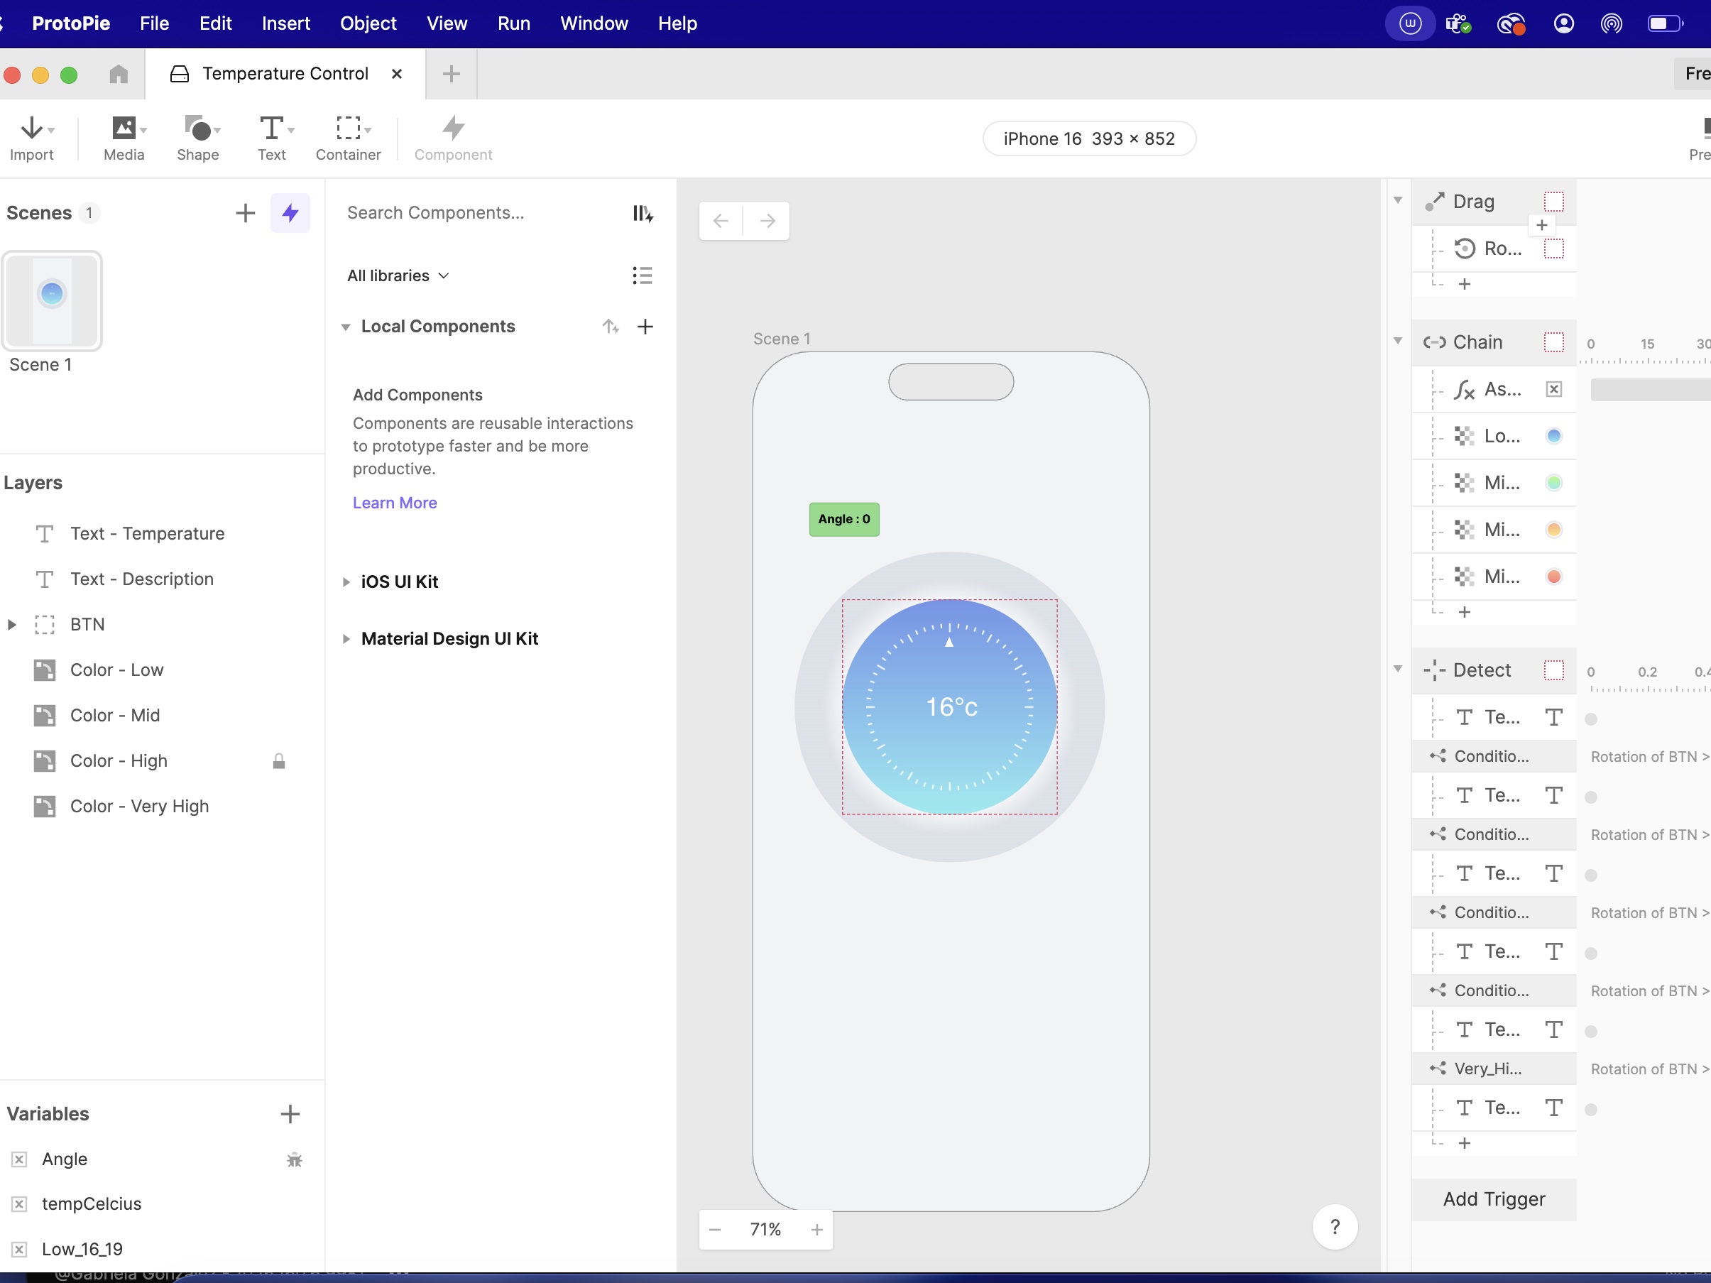The width and height of the screenshot is (1711, 1283).
Task: Click the lightning quick-interaction icon beside Scenes
Action: pyautogui.click(x=290, y=213)
